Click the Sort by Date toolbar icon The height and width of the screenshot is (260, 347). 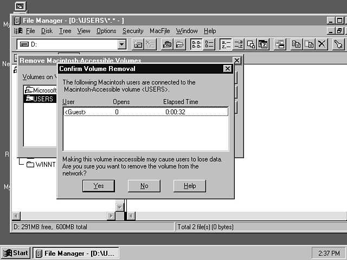(x=264, y=44)
